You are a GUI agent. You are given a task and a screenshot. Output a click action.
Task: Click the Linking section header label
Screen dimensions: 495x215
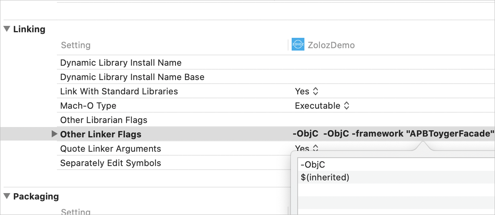coord(29,29)
